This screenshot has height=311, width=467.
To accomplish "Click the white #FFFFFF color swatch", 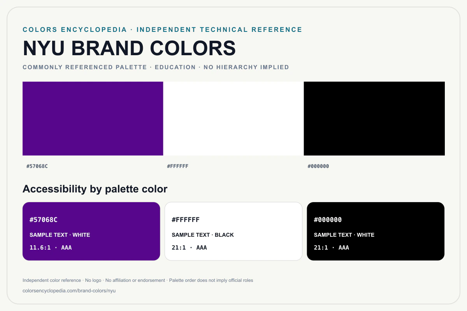I will [x=233, y=119].
